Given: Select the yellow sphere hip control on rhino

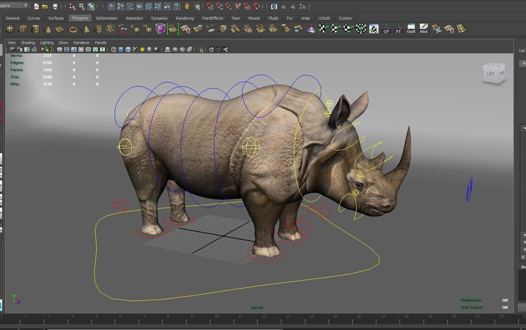Looking at the screenshot, I should click(125, 147).
